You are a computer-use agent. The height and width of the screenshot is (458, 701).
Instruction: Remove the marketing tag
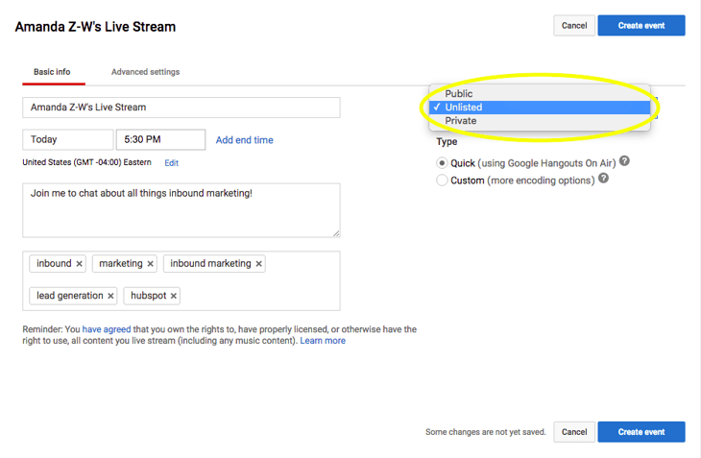point(151,264)
